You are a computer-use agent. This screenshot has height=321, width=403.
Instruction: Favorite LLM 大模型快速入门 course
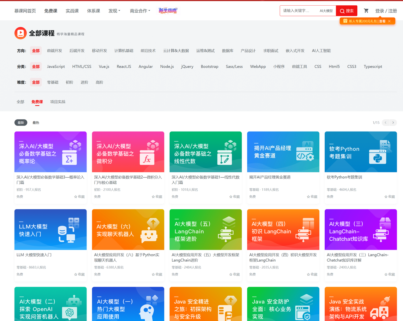click(x=79, y=274)
